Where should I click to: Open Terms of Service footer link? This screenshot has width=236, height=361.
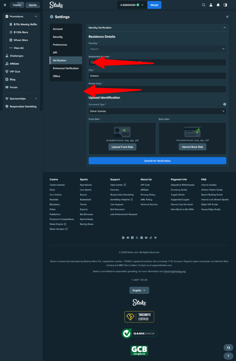[149, 204]
